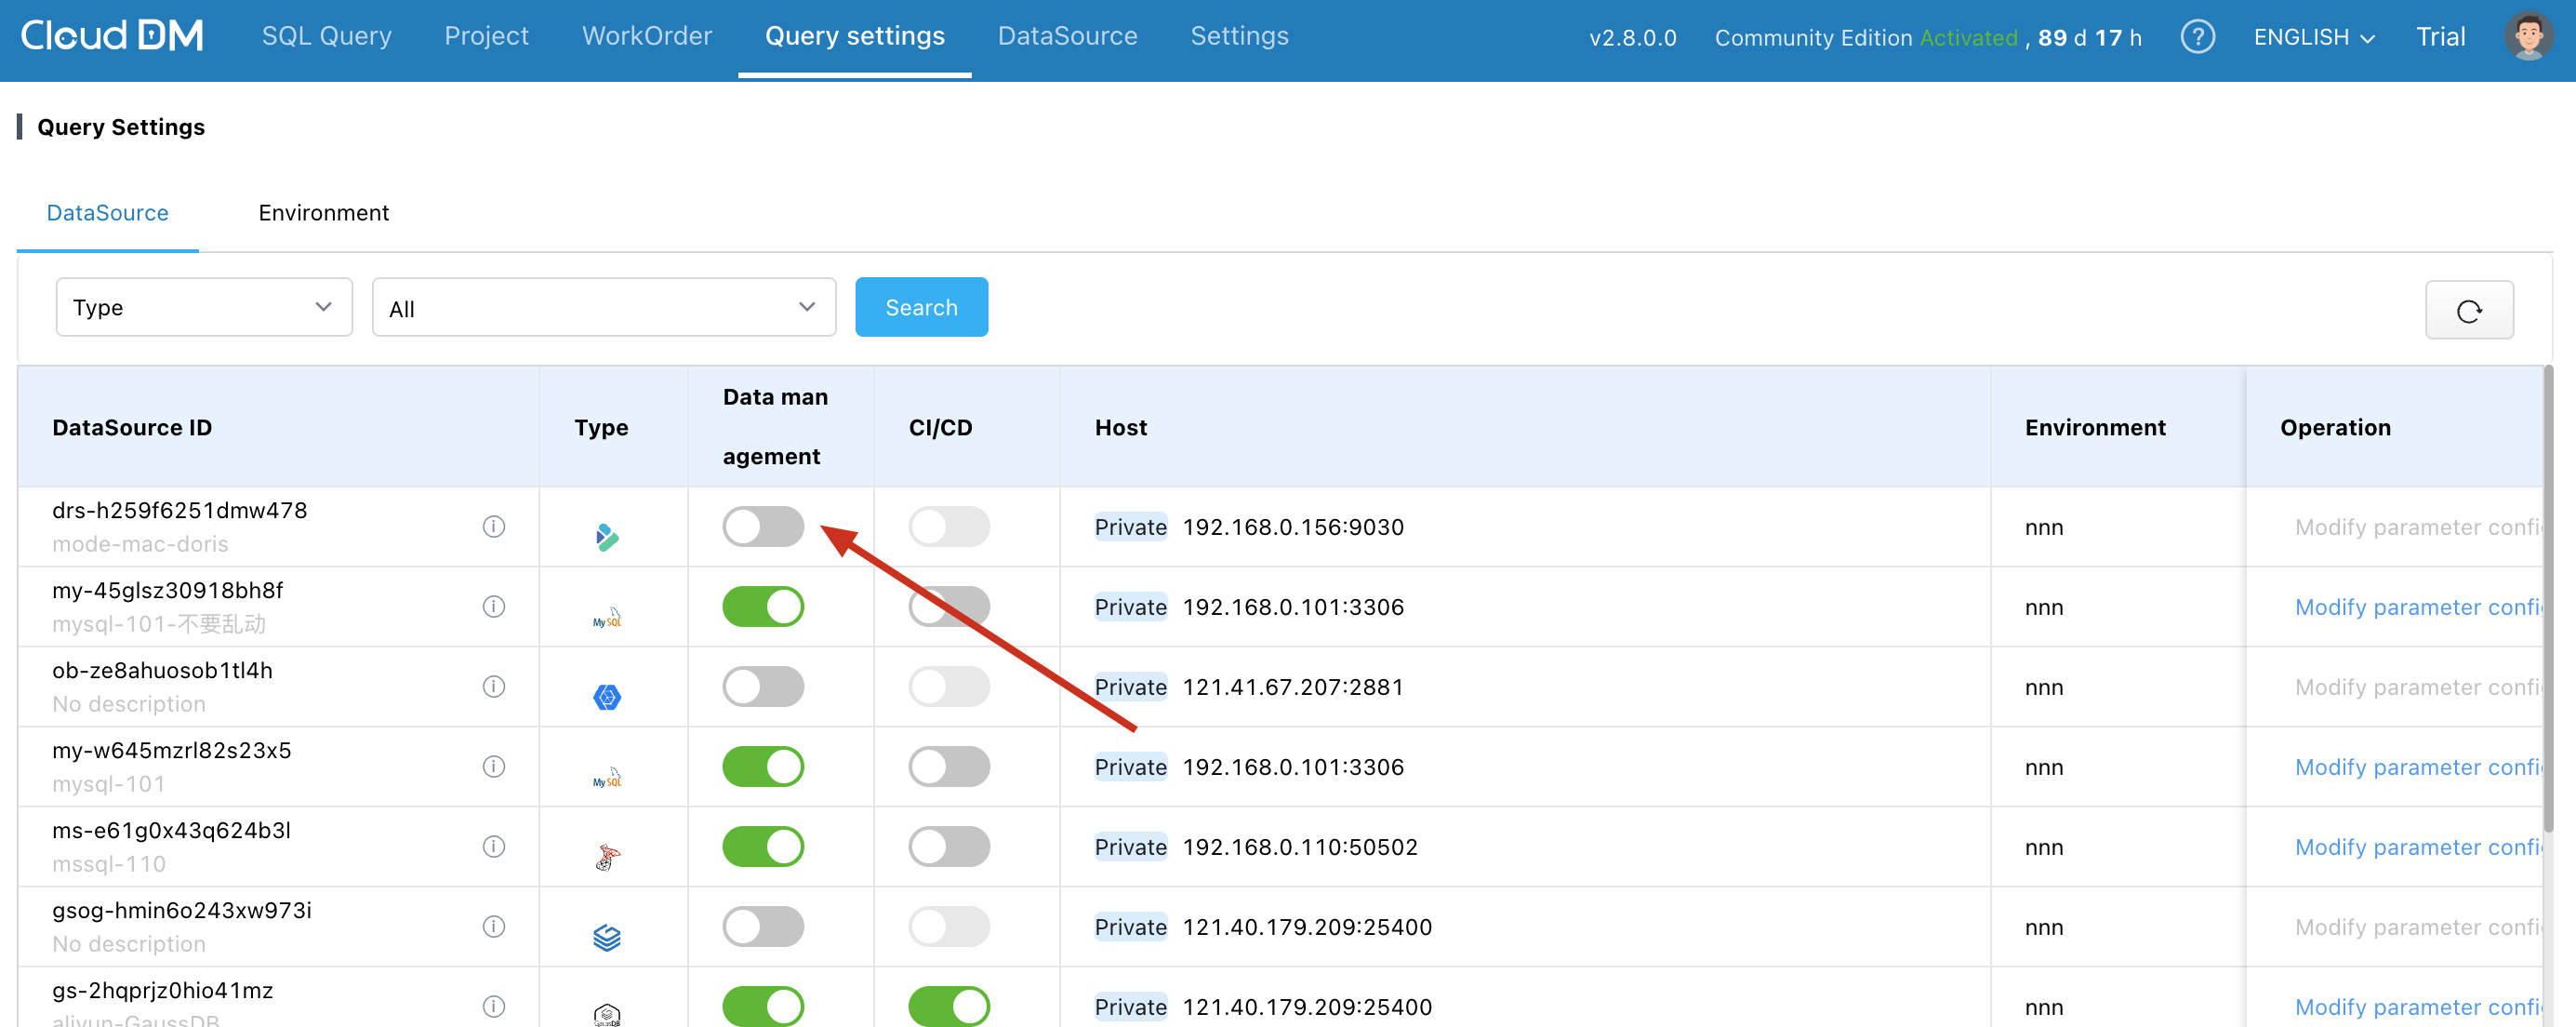
Task: Click the refresh icon above the table
Action: click(x=2469, y=309)
